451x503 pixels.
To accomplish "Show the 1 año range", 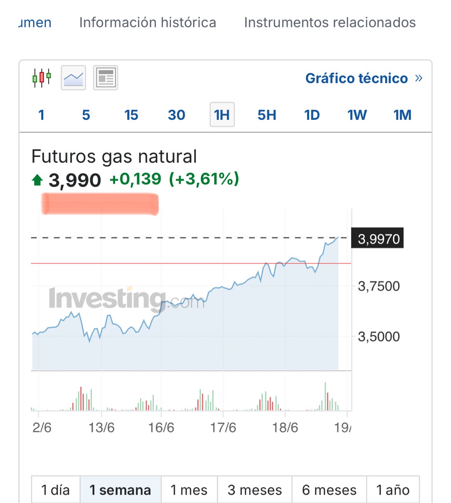I will [x=393, y=490].
